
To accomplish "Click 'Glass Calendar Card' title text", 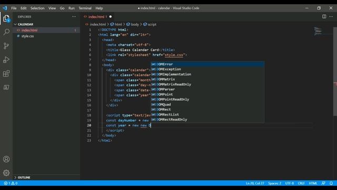I will pos(139,50).
